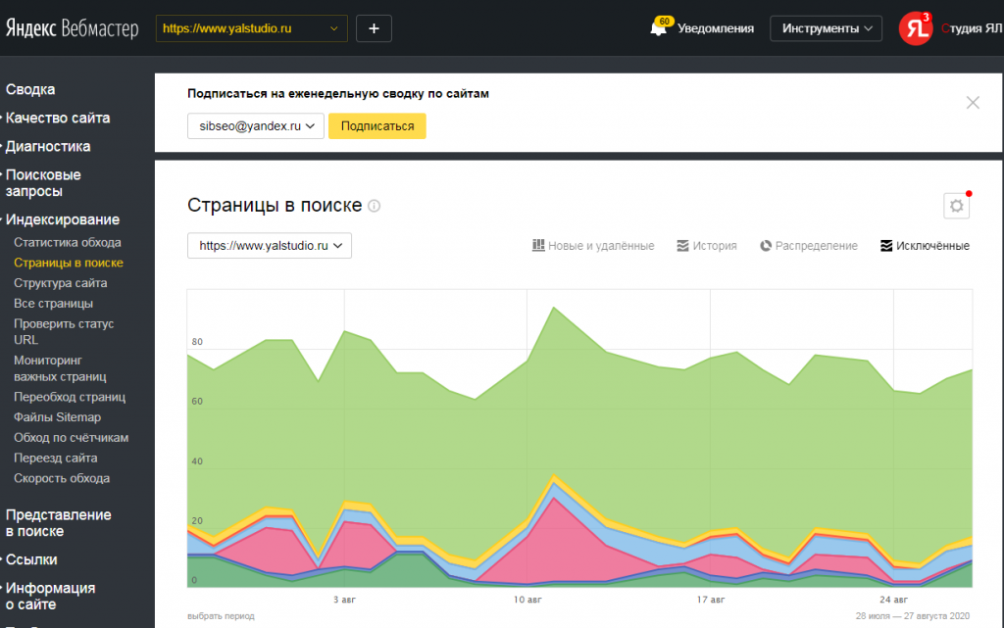Click the 24 авг date on the chart axis
This screenshot has width=1004, height=628.
click(x=893, y=600)
